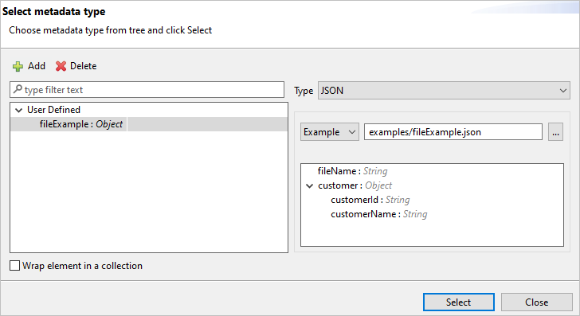
Task: Select the customerName : String entry
Action: 379,214
